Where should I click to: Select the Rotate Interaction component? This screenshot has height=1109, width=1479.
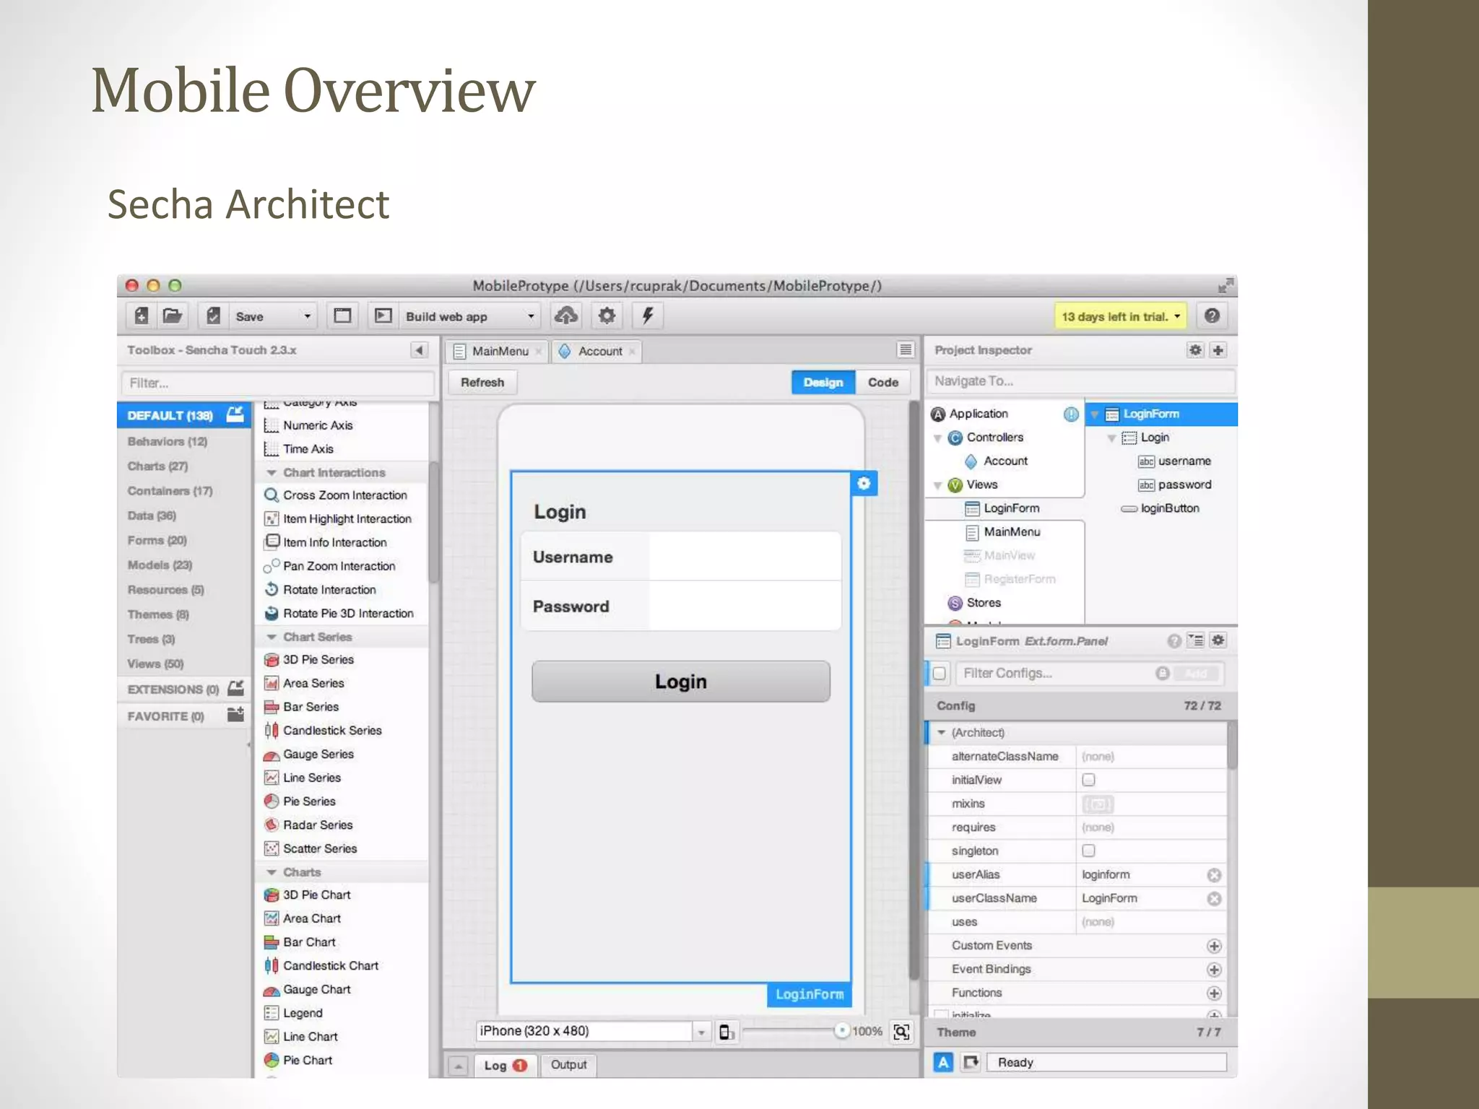[320, 590]
